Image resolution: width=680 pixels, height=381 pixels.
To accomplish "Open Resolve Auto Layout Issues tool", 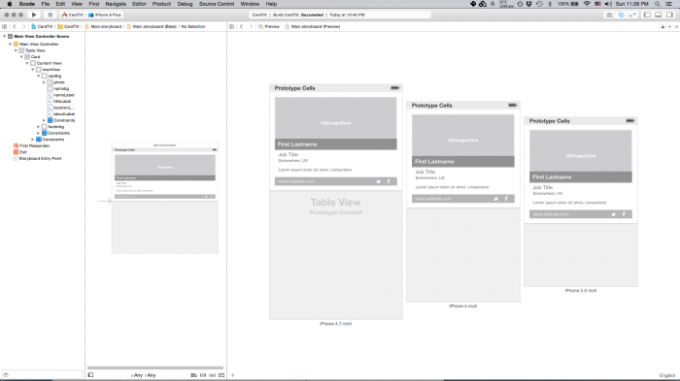I will (x=212, y=375).
